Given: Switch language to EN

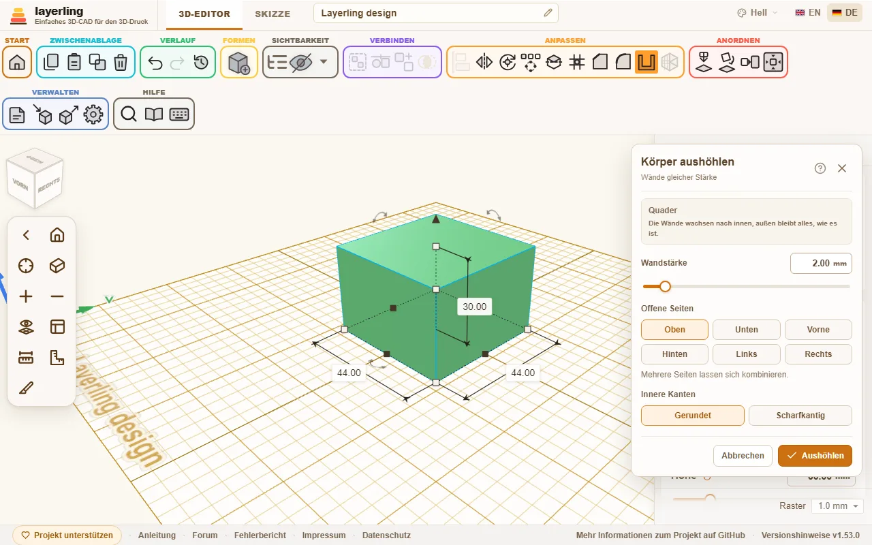Looking at the screenshot, I should pyautogui.click(x=808, y=13).
